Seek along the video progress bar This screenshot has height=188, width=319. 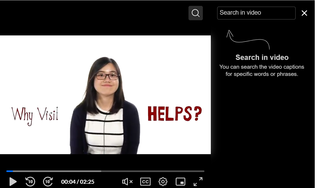[x=105, y=171]
